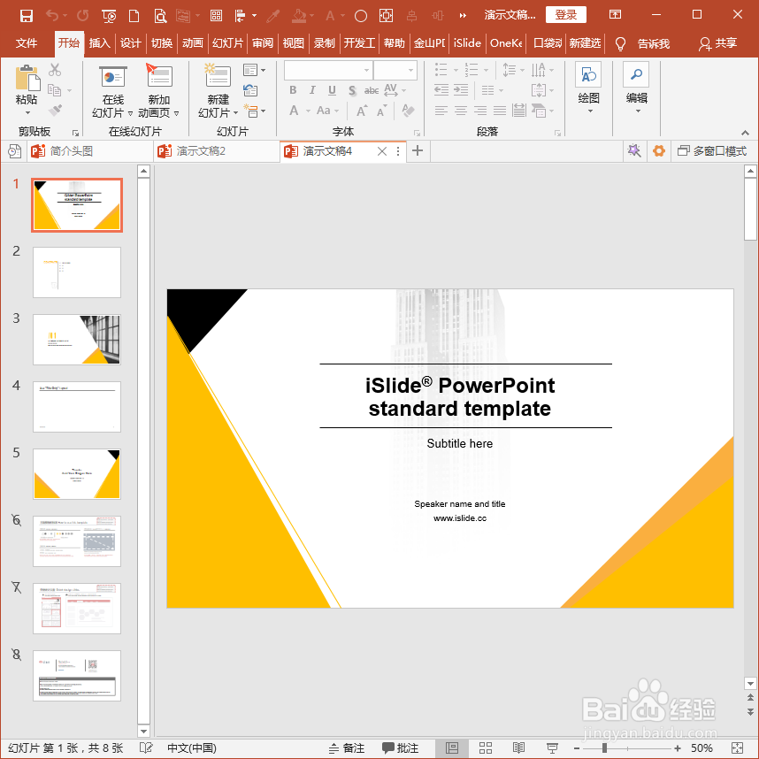
Task: Increase the font size
Action: (x=361, y=111)
